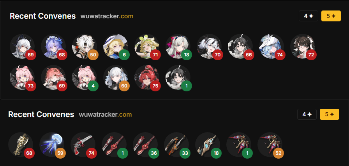Choose the red-haired character with pity 75

(147, 77)
